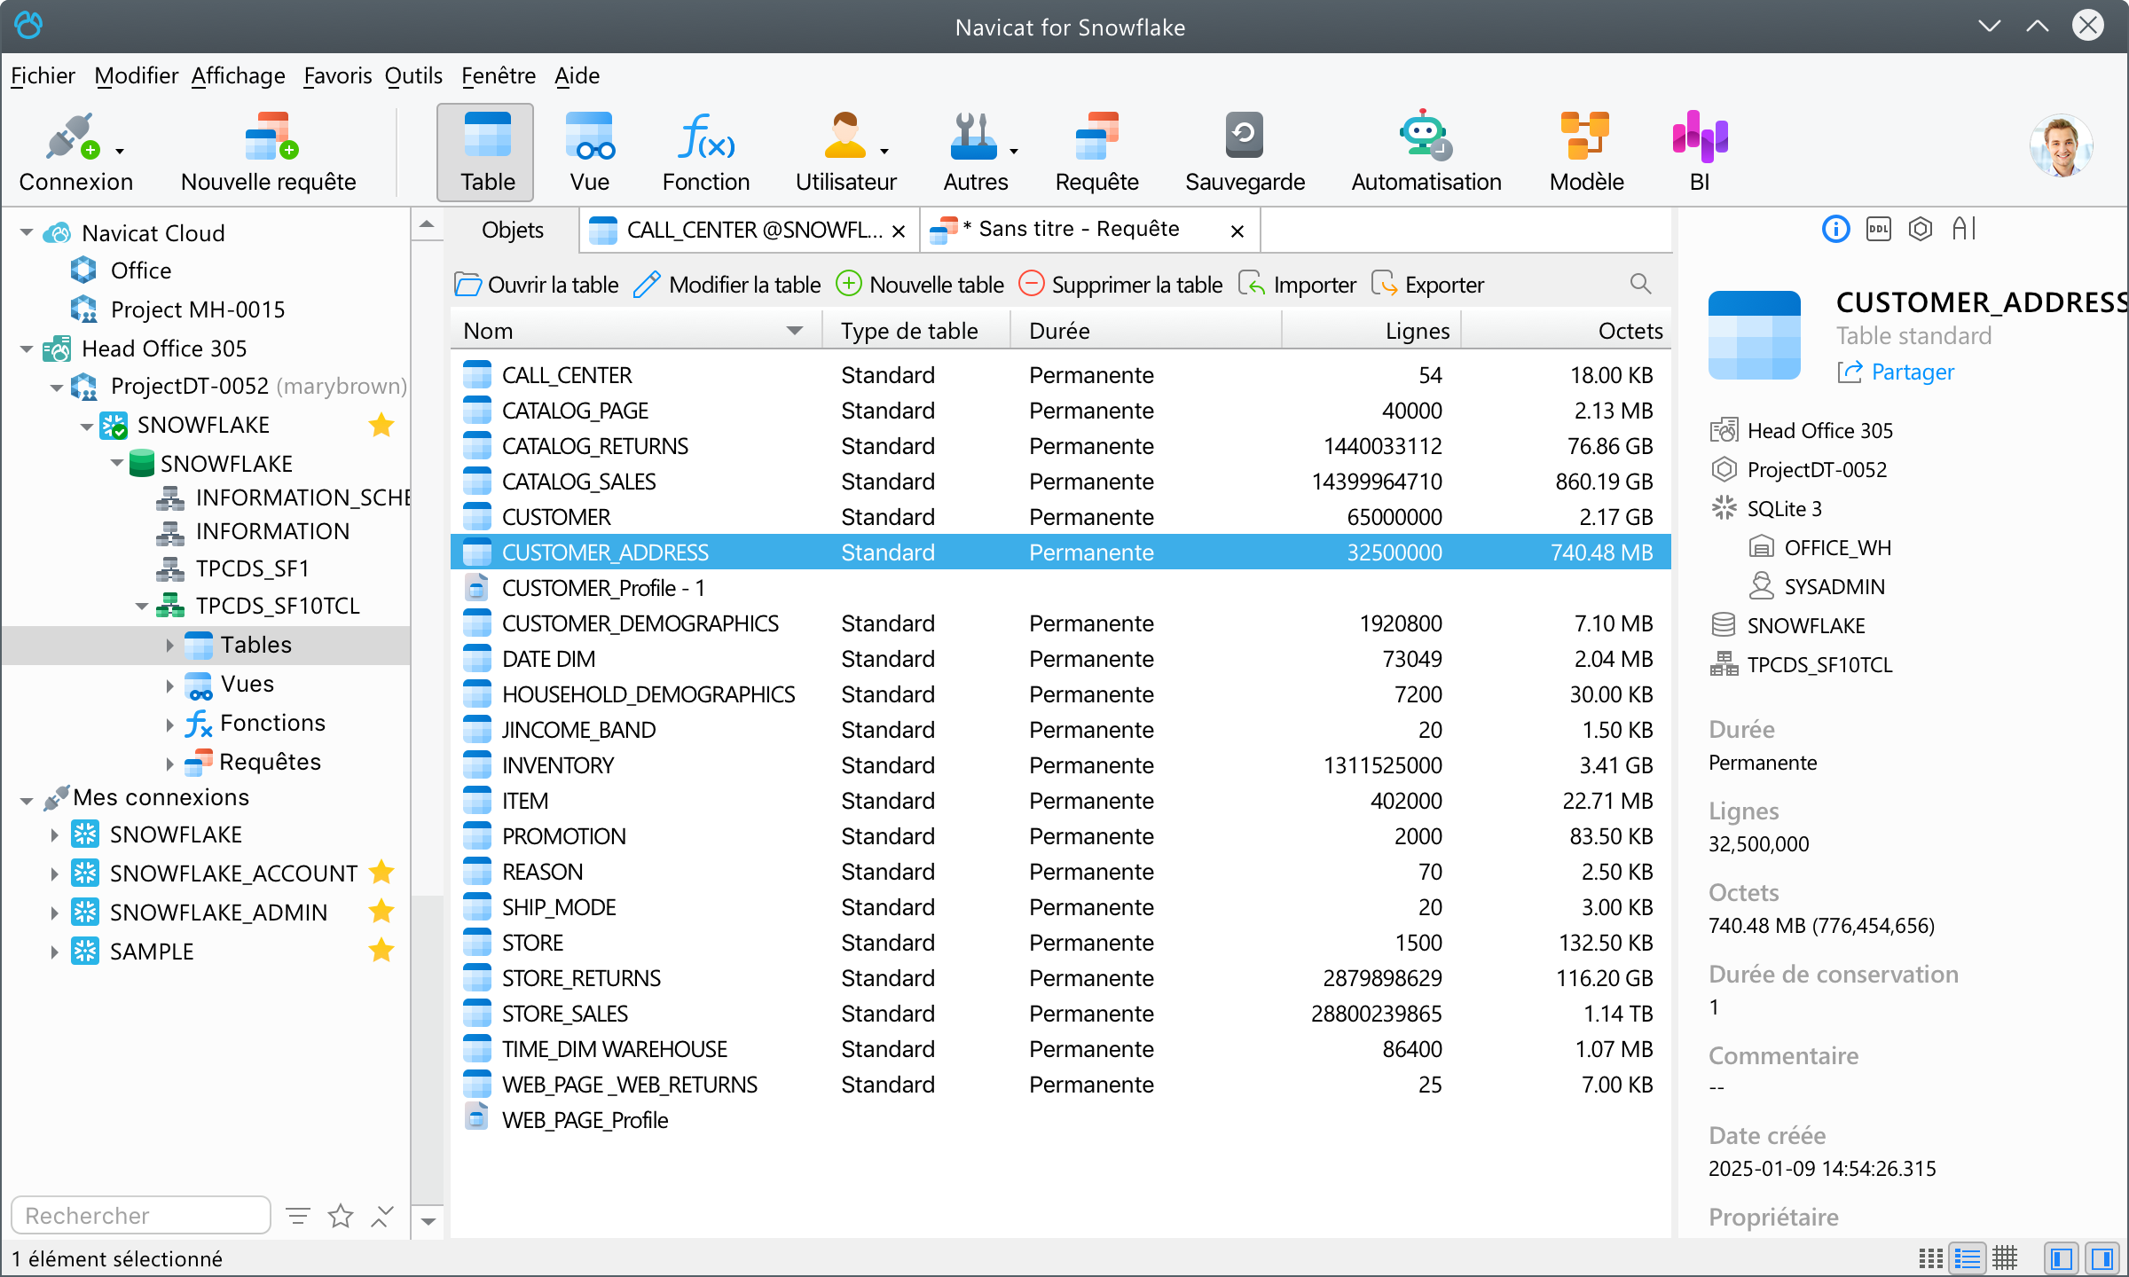Toggle the favorite star on SNOWFLAKE_ADMIN
The image size is (2129, 1277).
pos(381,912)
